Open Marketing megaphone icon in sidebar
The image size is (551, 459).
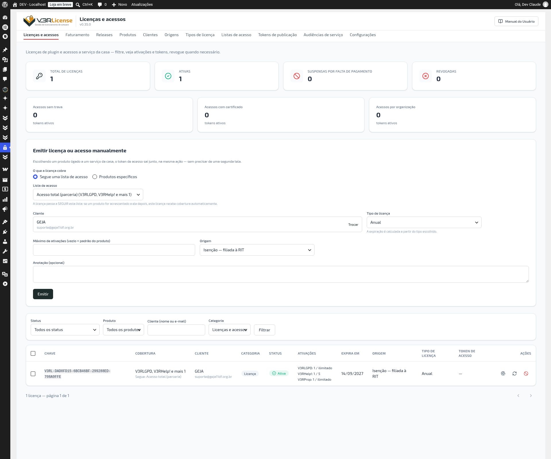(5, 209)
